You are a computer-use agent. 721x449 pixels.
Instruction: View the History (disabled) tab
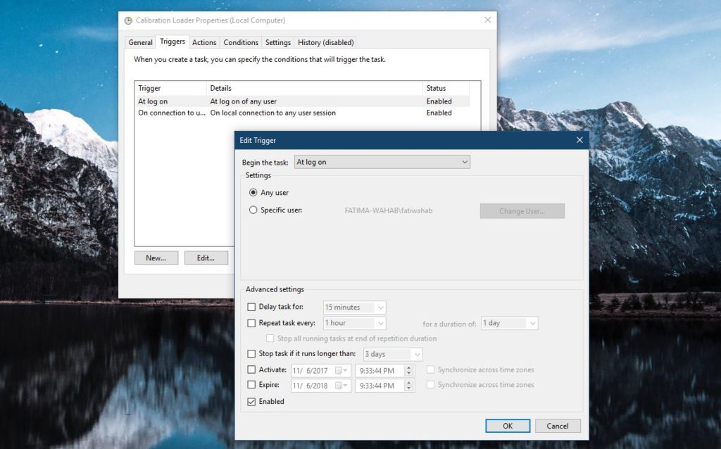[x=325, y=42]
